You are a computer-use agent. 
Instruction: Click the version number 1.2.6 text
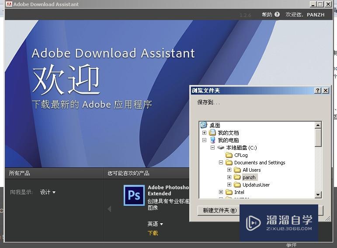click(x=245, y=15)
